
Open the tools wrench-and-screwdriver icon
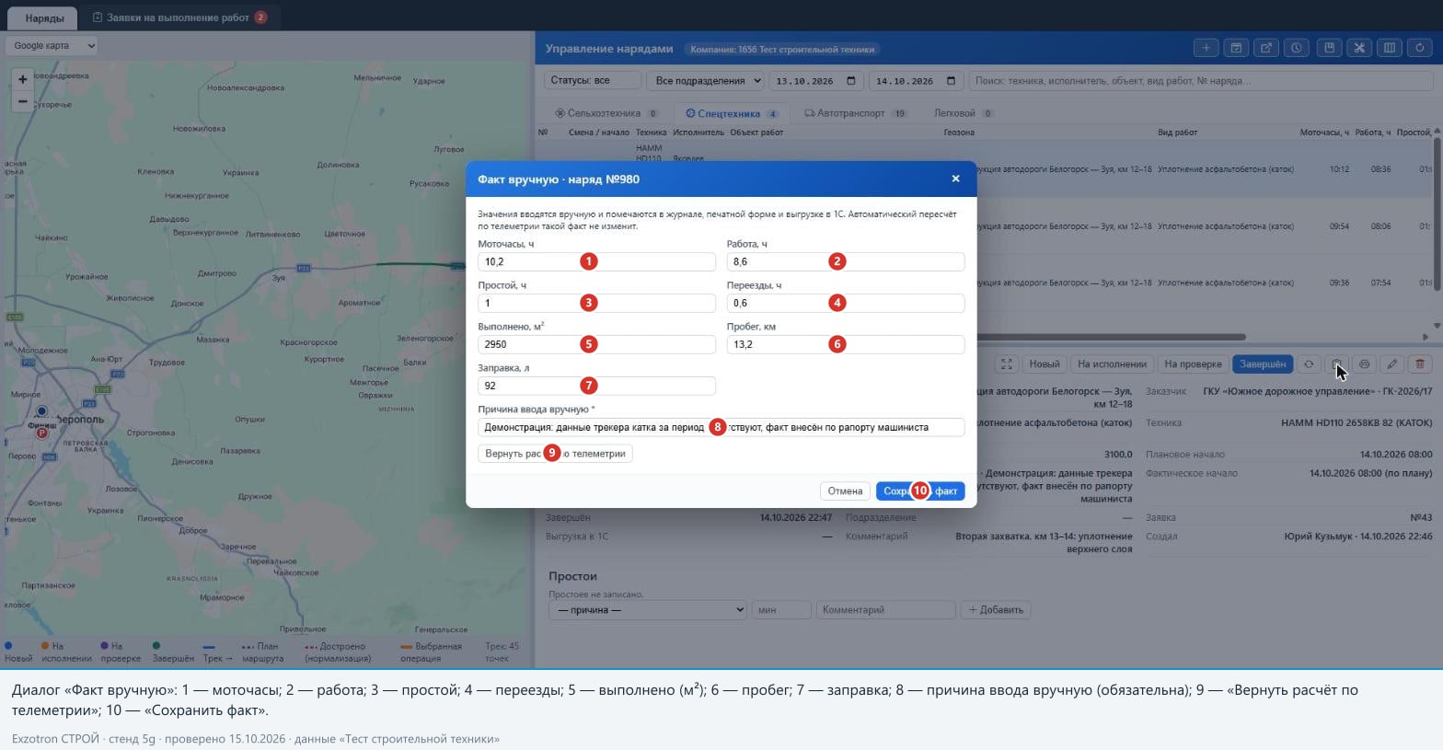click(1358, 48)
